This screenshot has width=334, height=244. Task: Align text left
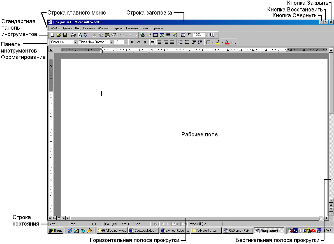coord(153,42)
